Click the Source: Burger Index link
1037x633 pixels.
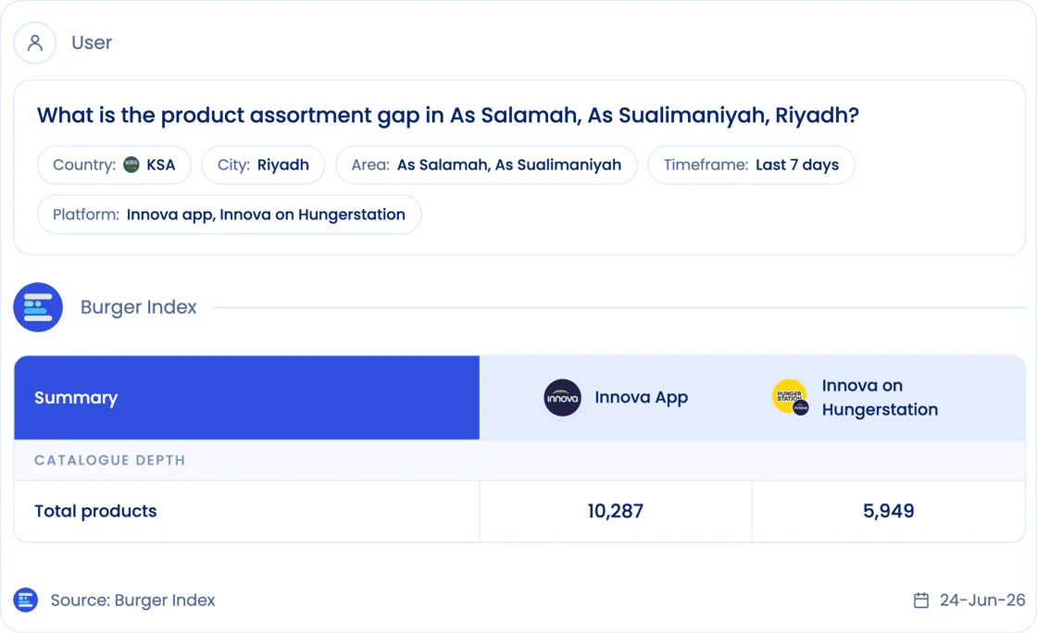point(133,600)
